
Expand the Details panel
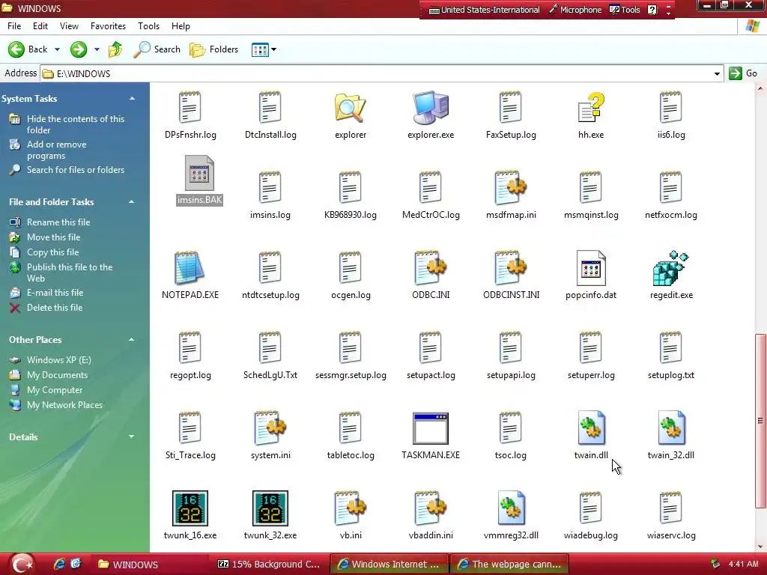pos(132,436)
